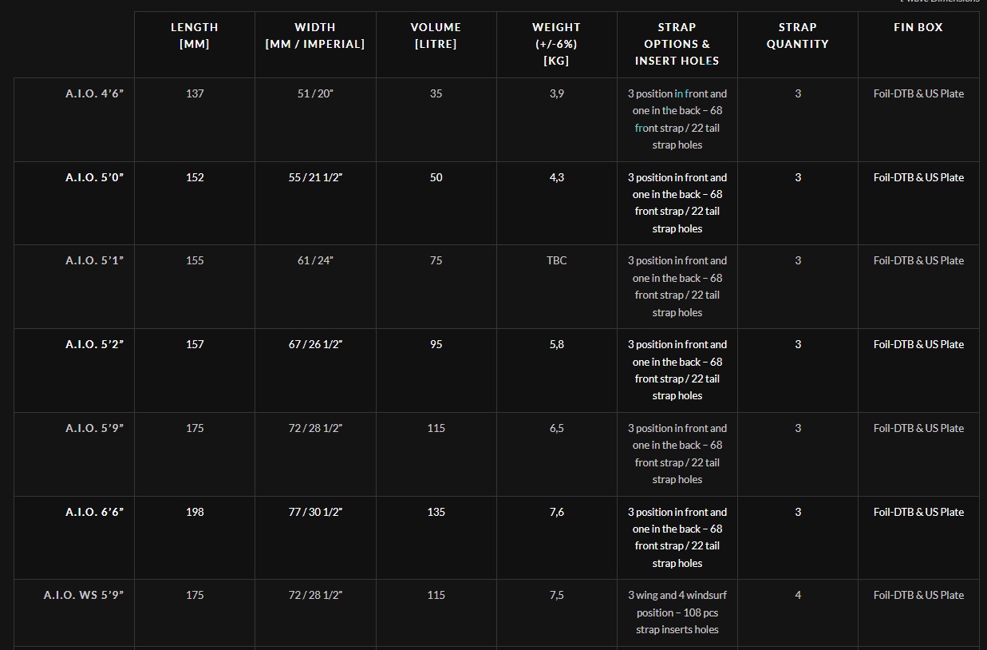The image size is (987, 650).
Task: Select the A.I.O. 6'6" row header
Action: point(94,512)
